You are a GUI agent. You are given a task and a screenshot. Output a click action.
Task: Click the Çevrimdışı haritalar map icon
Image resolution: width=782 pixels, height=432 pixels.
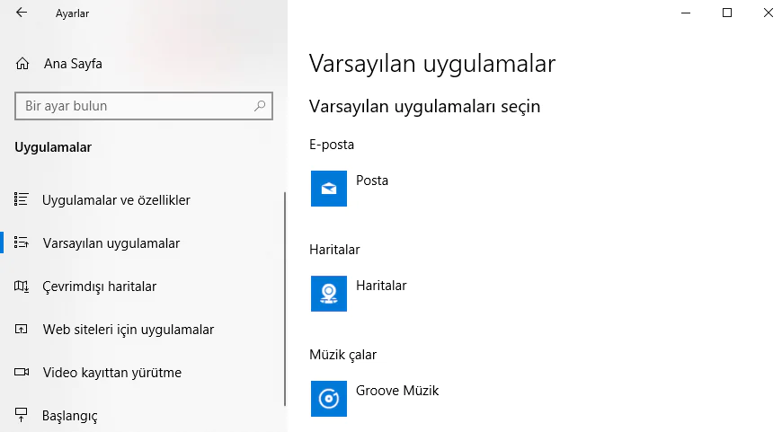23,287
